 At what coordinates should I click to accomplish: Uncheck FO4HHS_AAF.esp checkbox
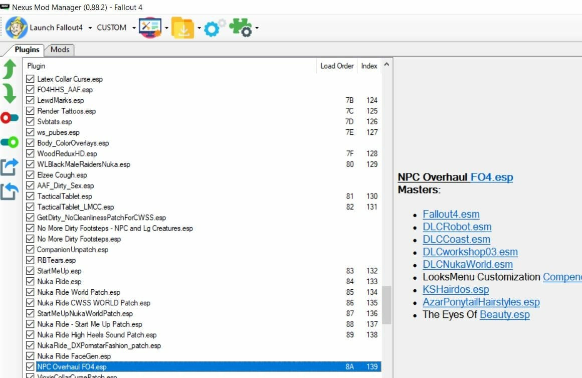[x=30, y=90]
